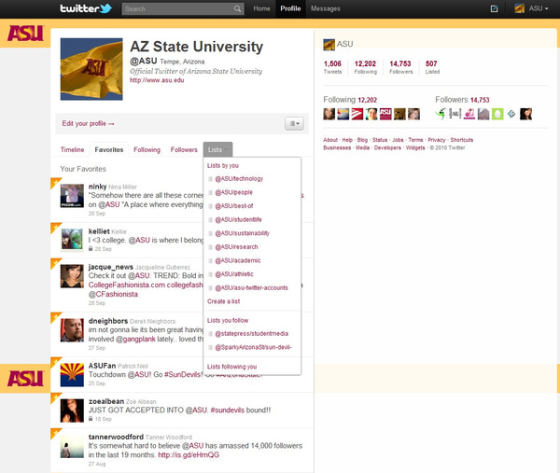Click the @gangplank mention
Screen dimensions: 560x473
(x=135, y=339)
